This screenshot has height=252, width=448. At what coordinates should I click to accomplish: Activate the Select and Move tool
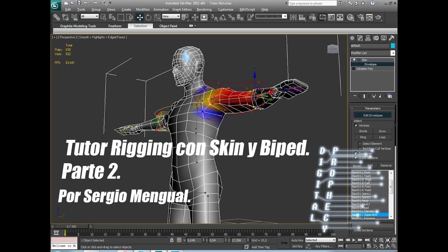pos(140,17)
